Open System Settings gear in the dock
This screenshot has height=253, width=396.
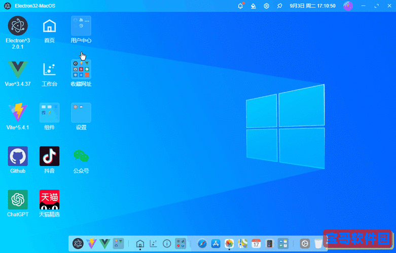coord(305,244)
